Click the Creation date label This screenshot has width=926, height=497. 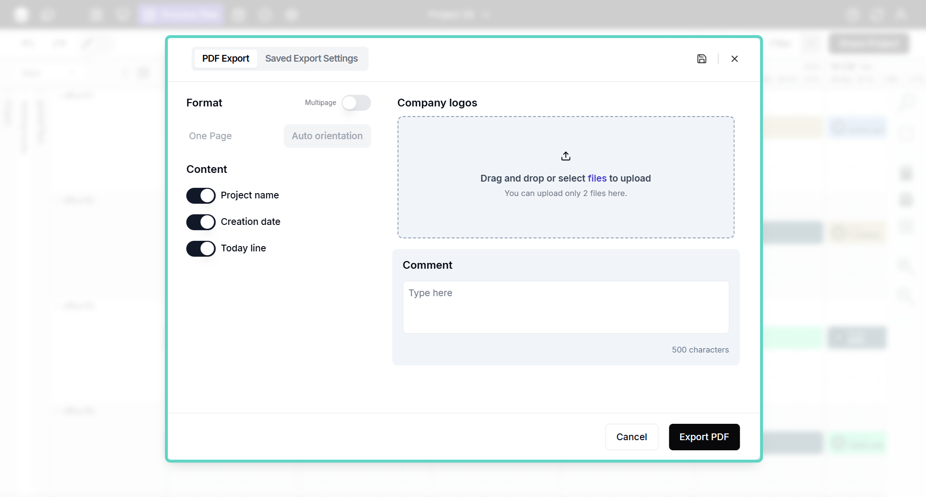pyautogui.click(x=250, y=222)
